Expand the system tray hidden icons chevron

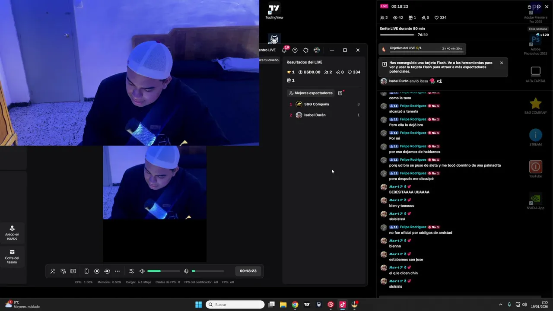point(501,305)
